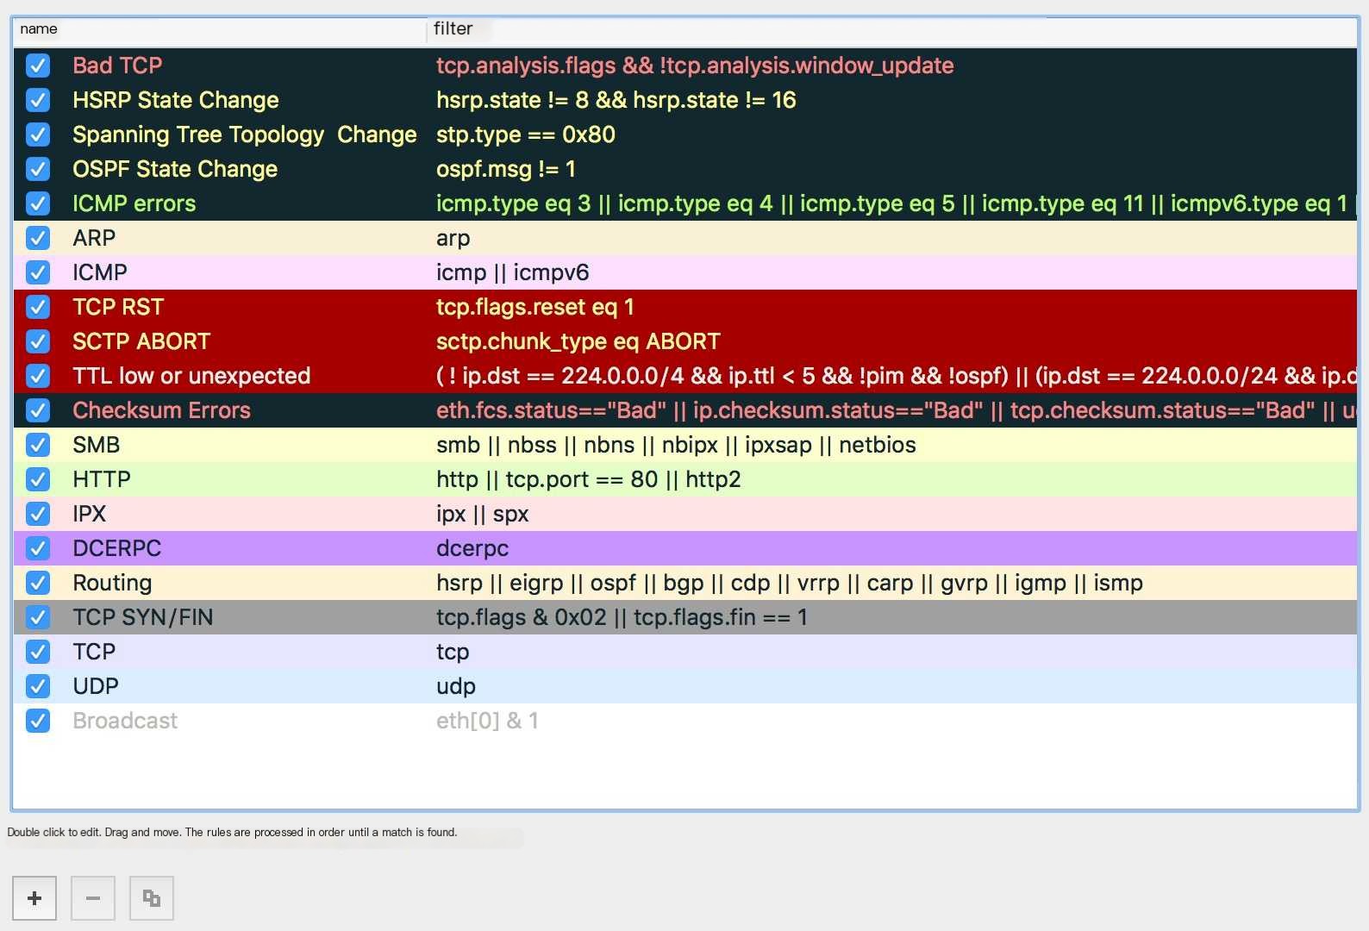
Task: Select the HSRP State Change name
Action: pos(176,100)
